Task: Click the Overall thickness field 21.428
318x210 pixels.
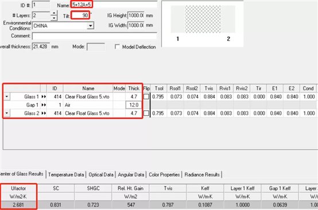Action: click(41, 46)
